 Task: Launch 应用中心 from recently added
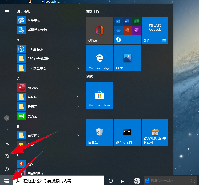(49, 20)
